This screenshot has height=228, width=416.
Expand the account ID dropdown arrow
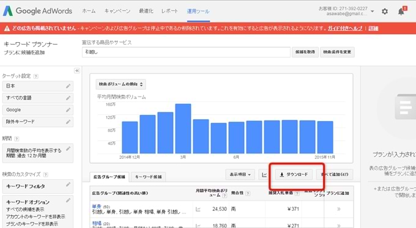coord(373,12)
